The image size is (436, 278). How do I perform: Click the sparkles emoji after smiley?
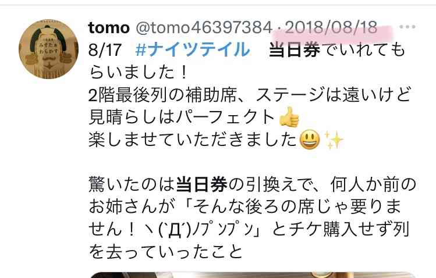334,140
